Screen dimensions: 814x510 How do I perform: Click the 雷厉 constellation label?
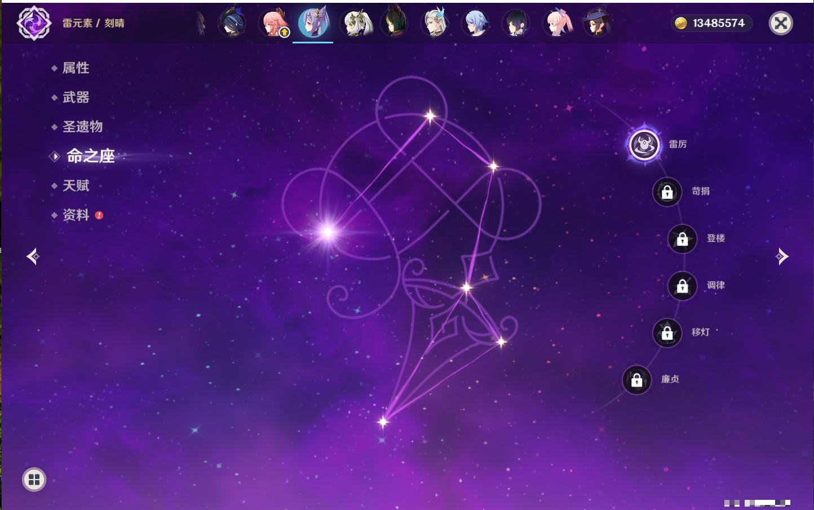tap(678, 144)
